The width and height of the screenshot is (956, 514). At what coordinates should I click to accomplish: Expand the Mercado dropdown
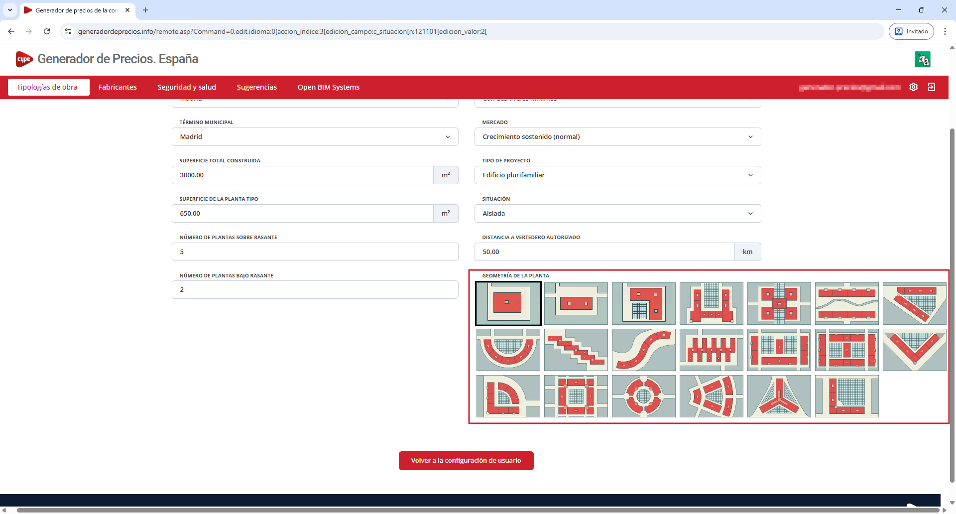pyautogui.click(x=617, y=137)
